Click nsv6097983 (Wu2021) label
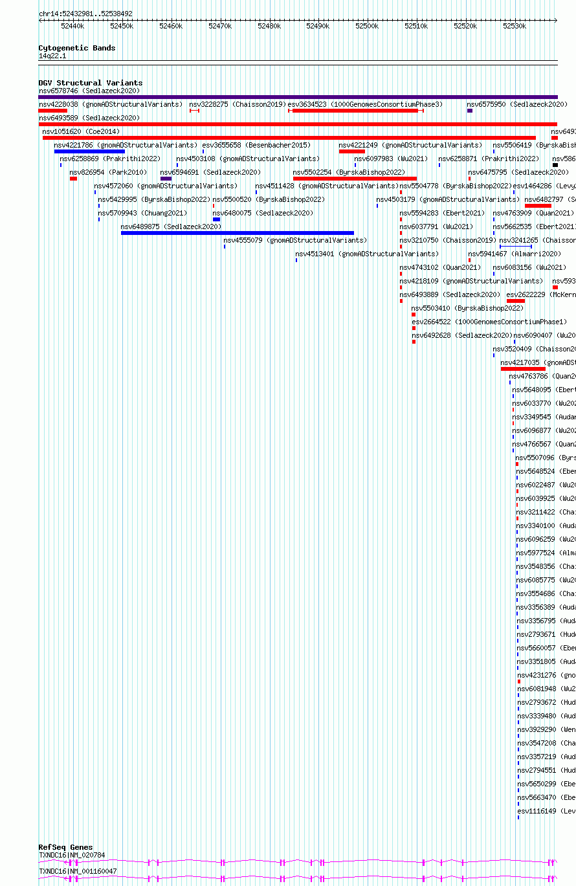Image resolution: width=576 pixels, height=886 pixels. tap(391, 159)
